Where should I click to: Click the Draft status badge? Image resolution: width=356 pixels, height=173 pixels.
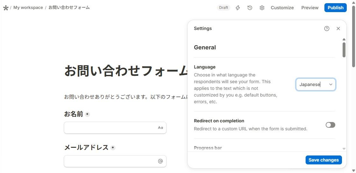point(223,8)
